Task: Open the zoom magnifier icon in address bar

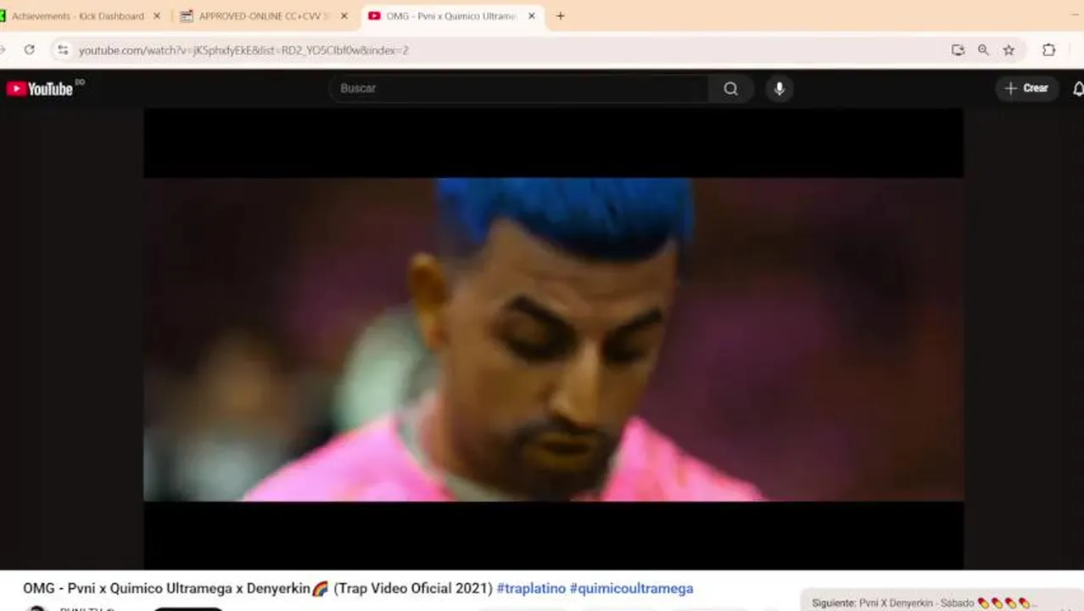Action: [983, 50]
